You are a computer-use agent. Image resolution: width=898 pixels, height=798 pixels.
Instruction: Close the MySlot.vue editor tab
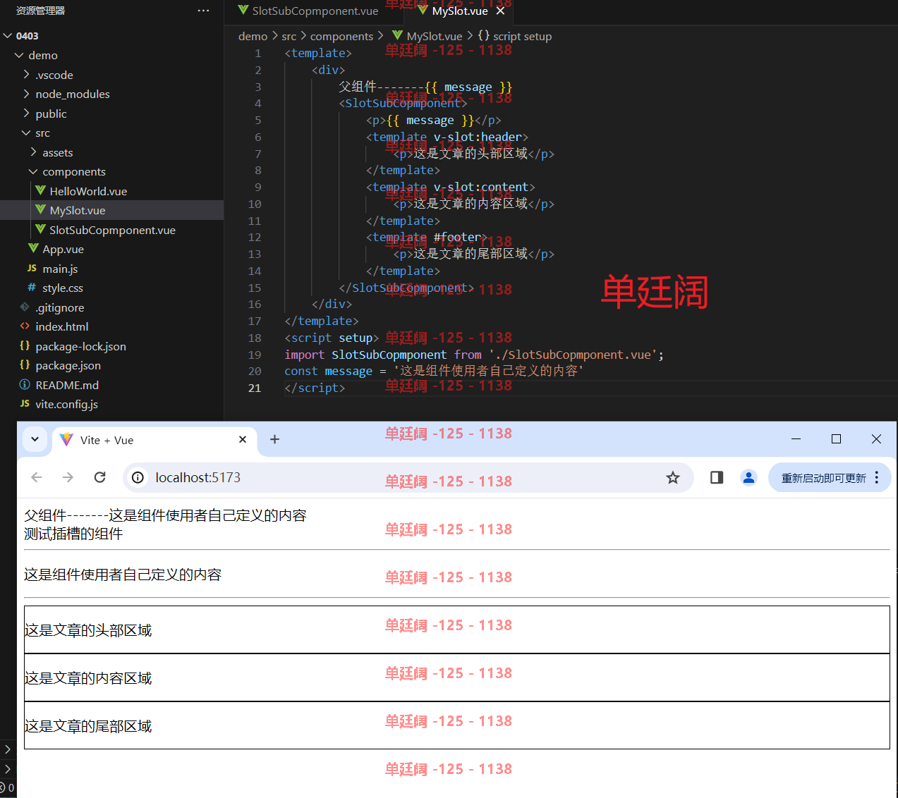[500, 11]
